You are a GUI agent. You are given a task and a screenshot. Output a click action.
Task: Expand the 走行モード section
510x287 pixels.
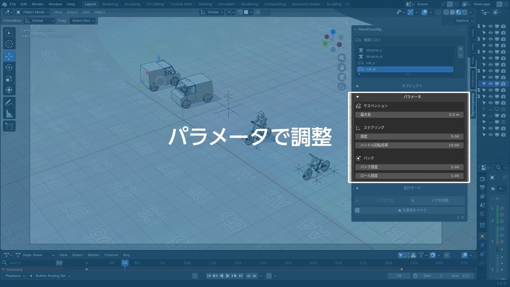[358, 188]
